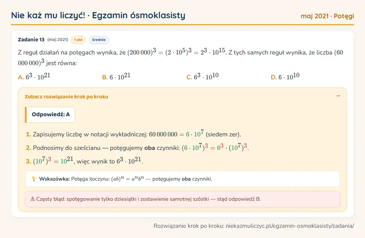Select answer option D
The width and height of the screenshot is (365, 238).
point(285,76)
